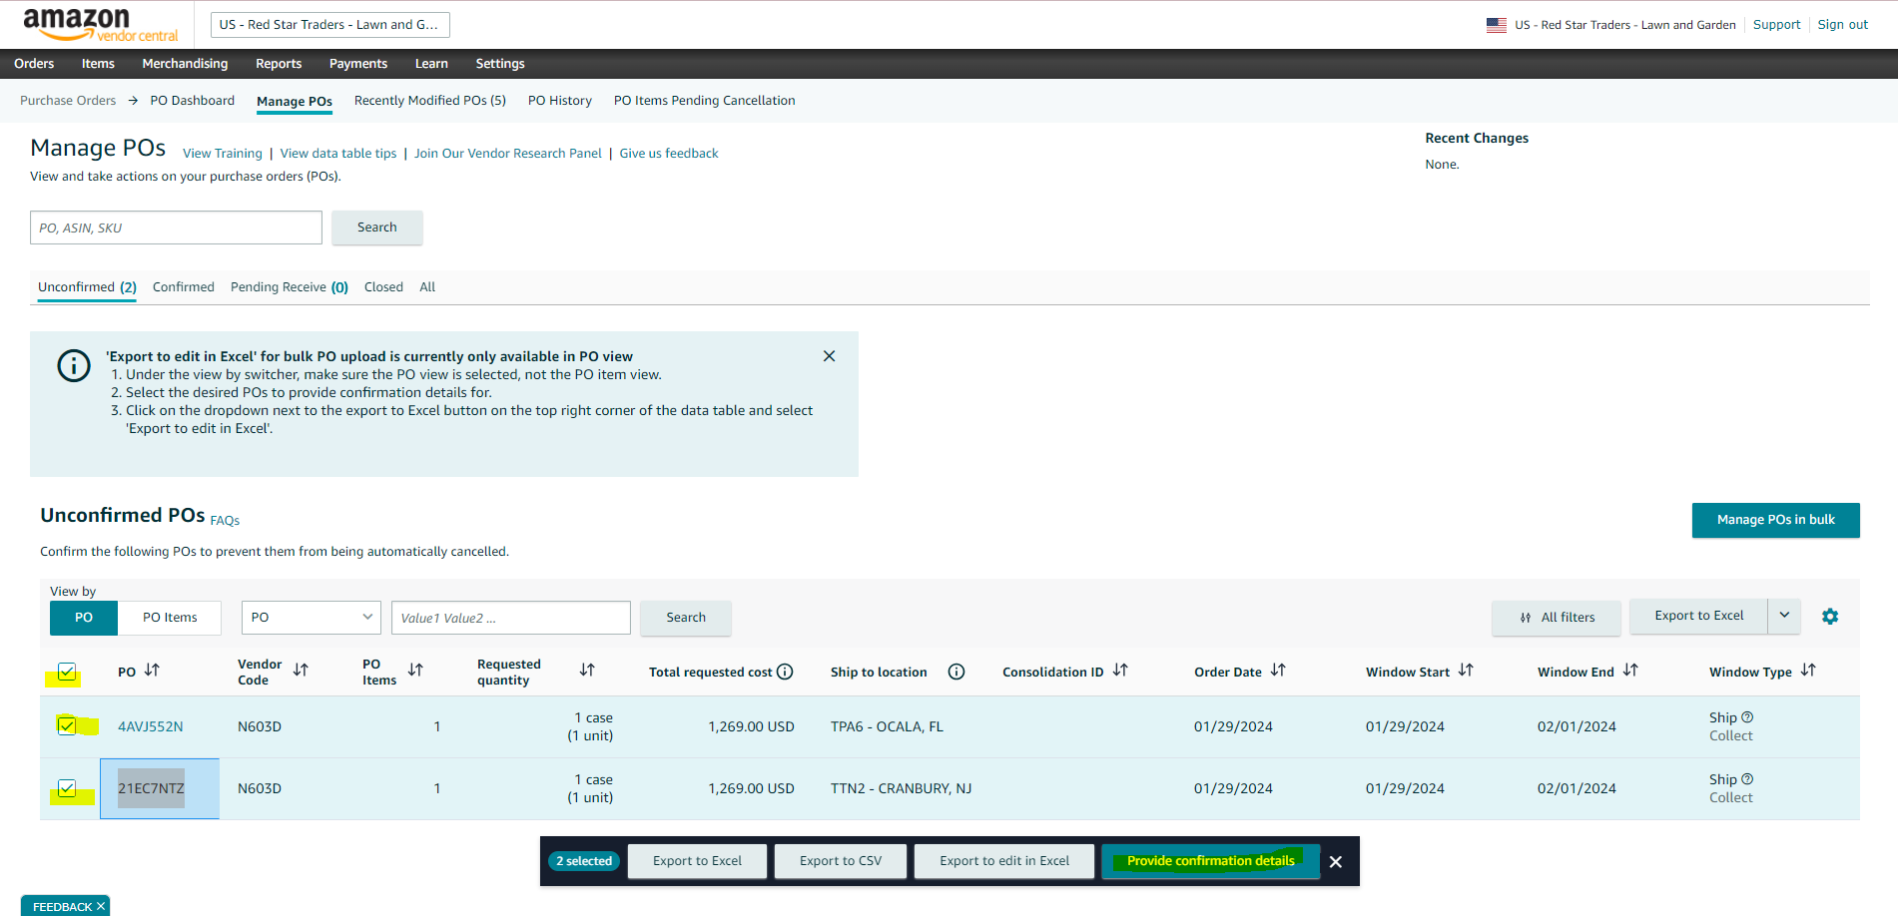1898x916 pixels.
Task: Open Give us feedback link
Action: pos(669,154)
